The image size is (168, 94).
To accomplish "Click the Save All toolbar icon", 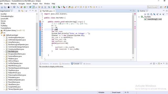I will tap(5, 7).
